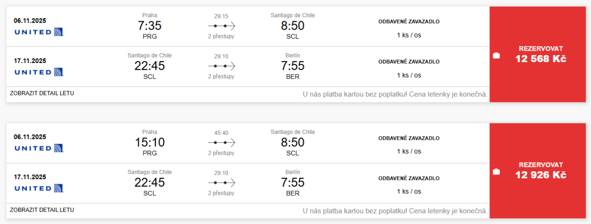This screenshot has width=591, height=224.
Task: Click the route arrow icon under 45:40 duration
Action: (221, 142)
